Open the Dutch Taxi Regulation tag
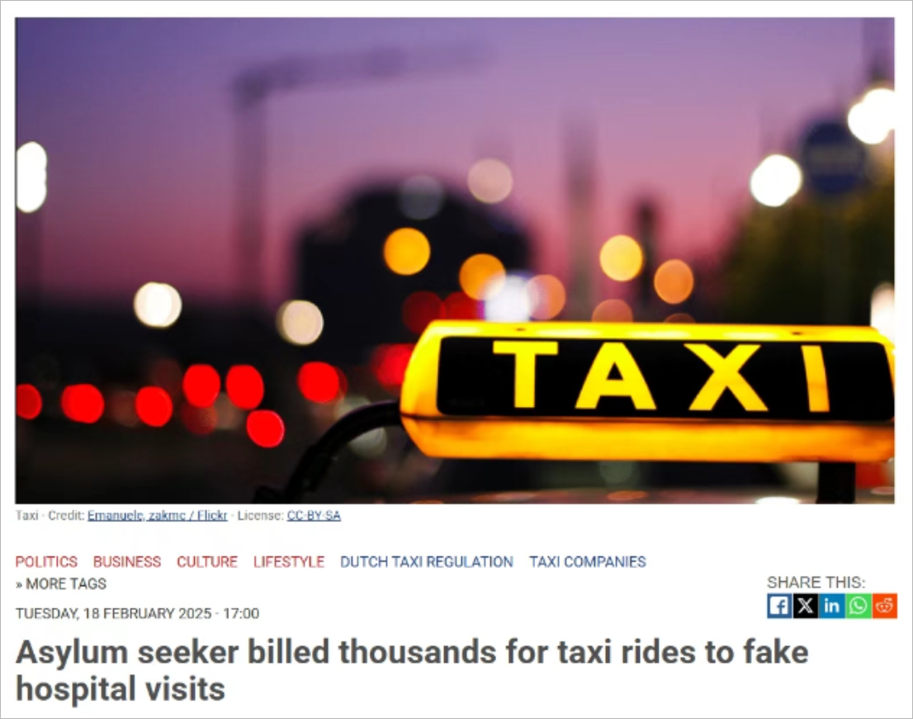913x719 pixels. 426,562
